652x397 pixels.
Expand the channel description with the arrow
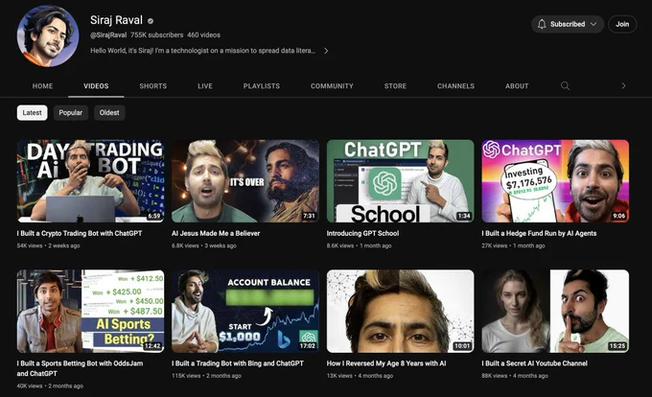click(326, 51)
